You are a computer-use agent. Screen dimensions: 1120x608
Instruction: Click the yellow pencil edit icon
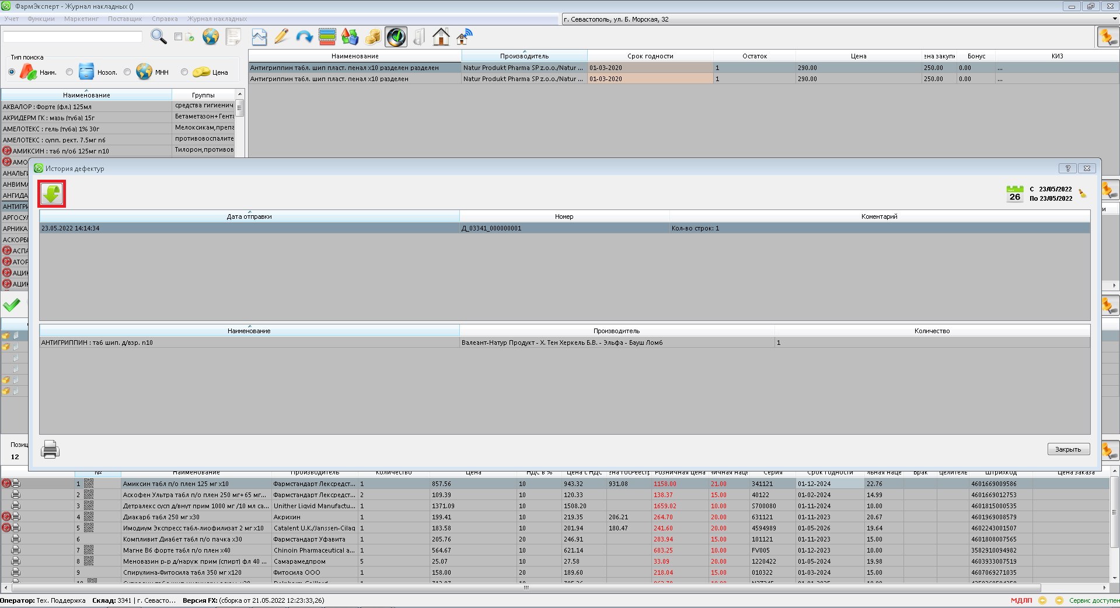pos(281,37)
